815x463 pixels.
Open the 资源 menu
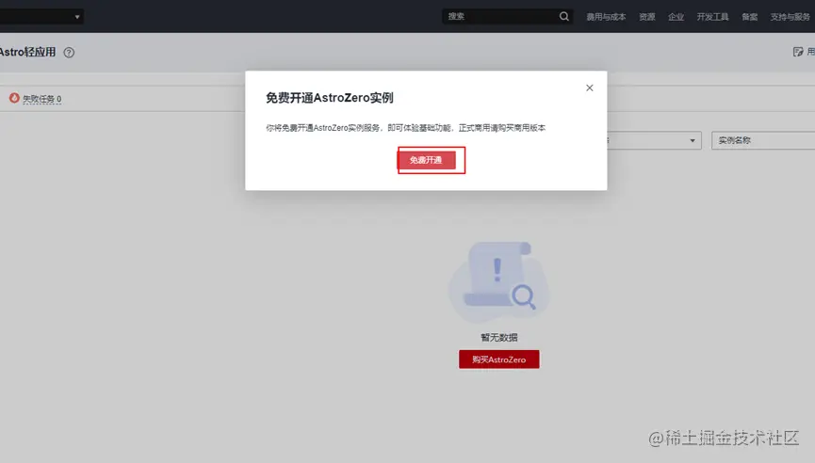click(x=647, y=17)
